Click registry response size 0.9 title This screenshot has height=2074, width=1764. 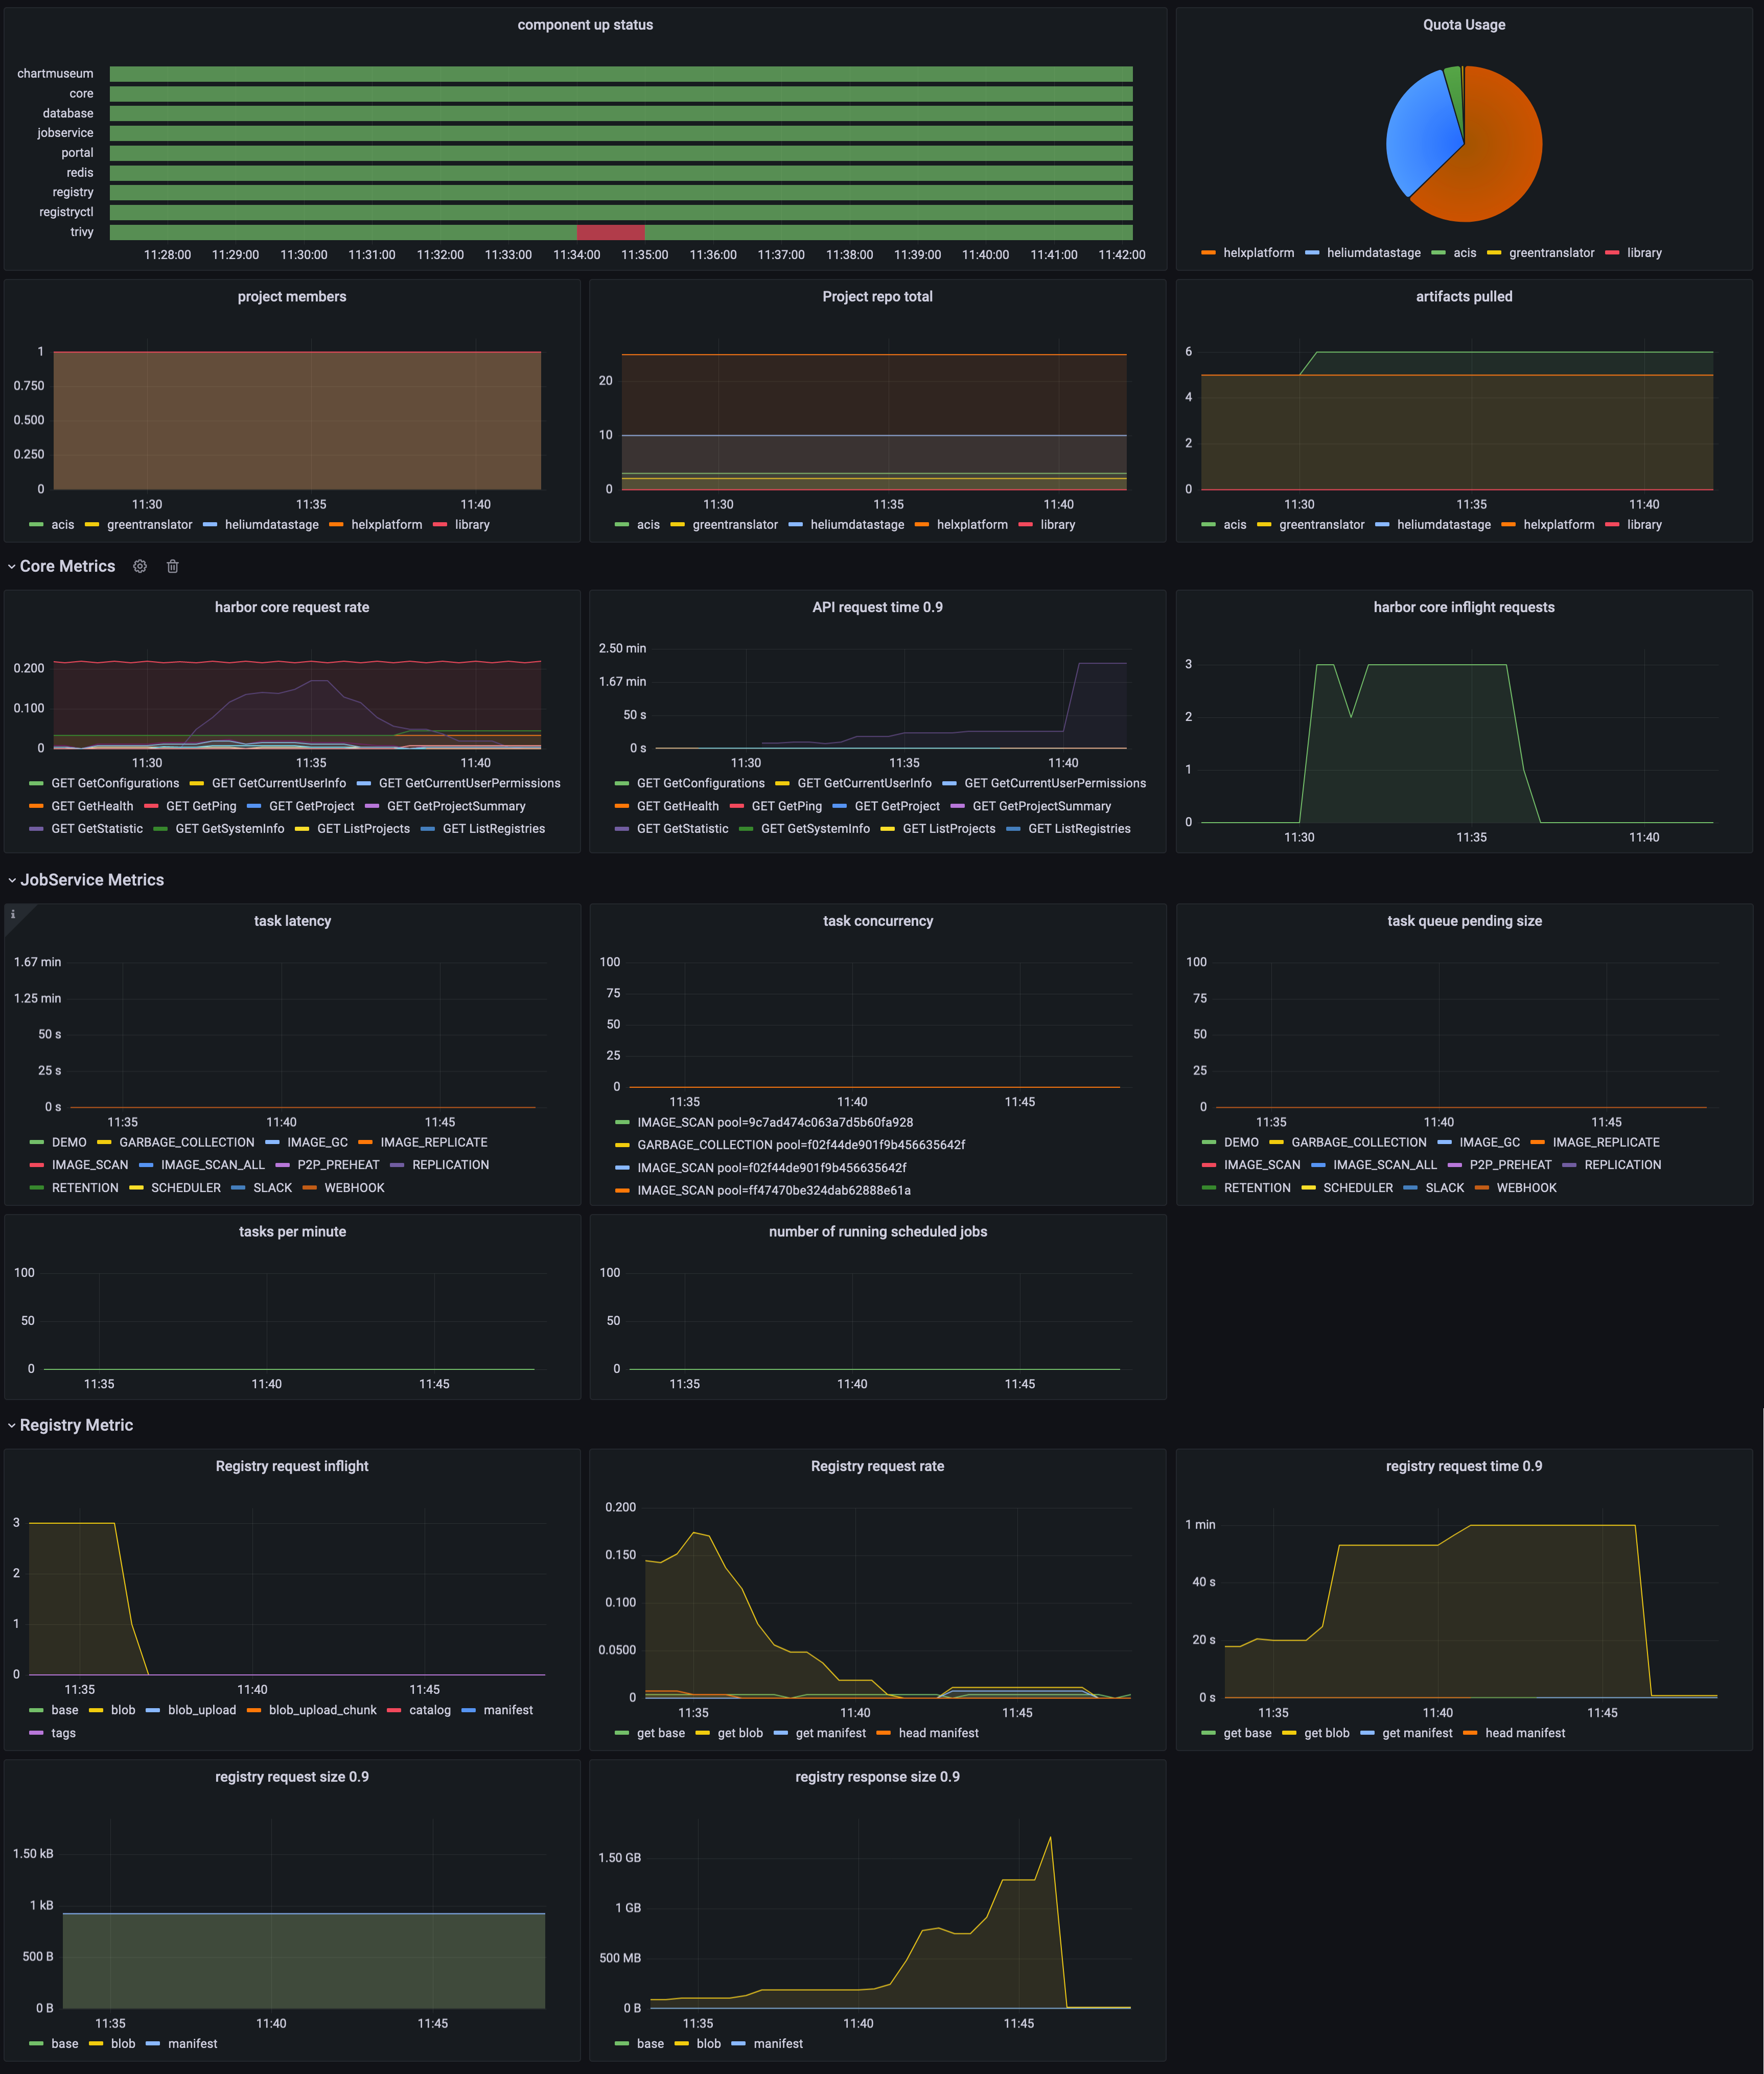tap(877, 1777)
